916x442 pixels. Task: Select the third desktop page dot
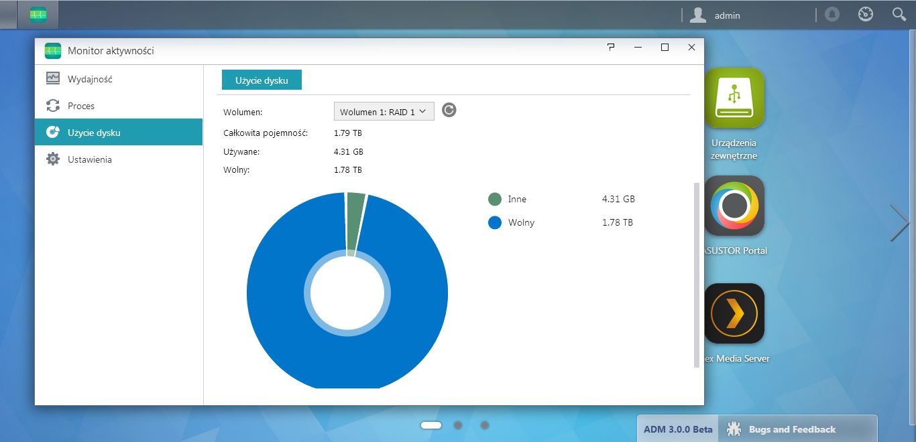click(x=485, y=425)
